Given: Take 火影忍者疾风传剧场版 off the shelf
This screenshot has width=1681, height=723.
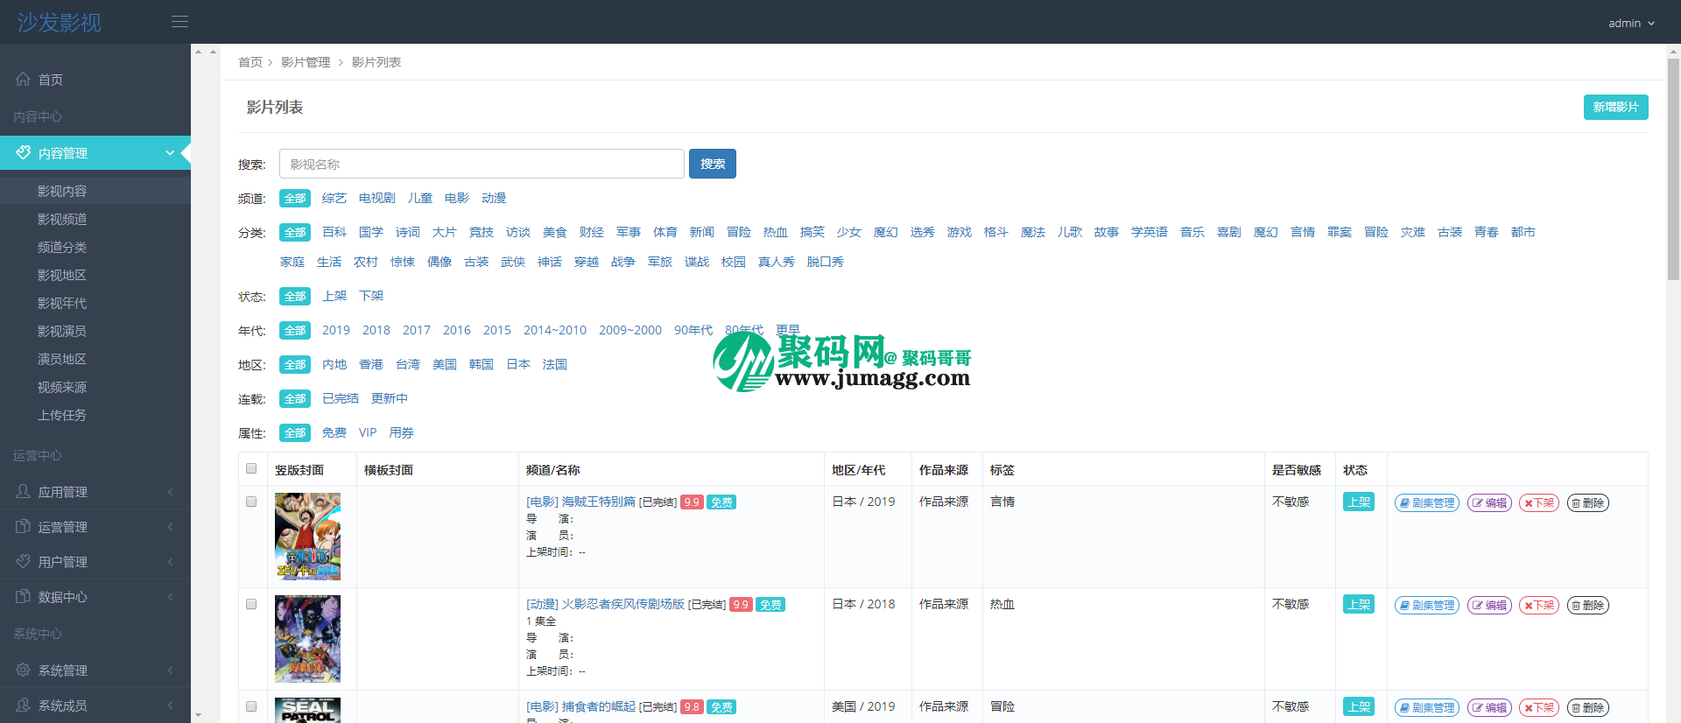Looking at the screenshot, I should tap(1538, 606).
